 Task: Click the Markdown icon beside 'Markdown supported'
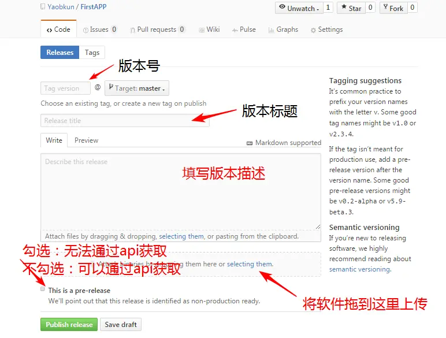(x=250, y=143)
